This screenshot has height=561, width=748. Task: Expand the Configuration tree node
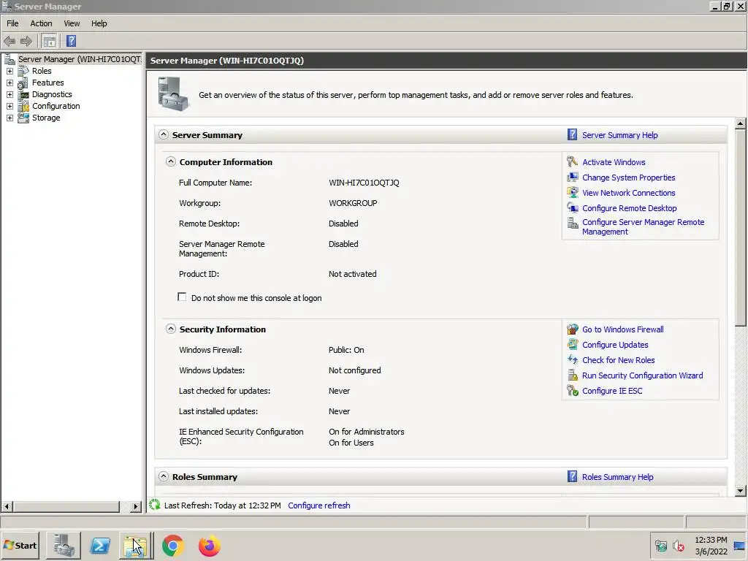9,106
